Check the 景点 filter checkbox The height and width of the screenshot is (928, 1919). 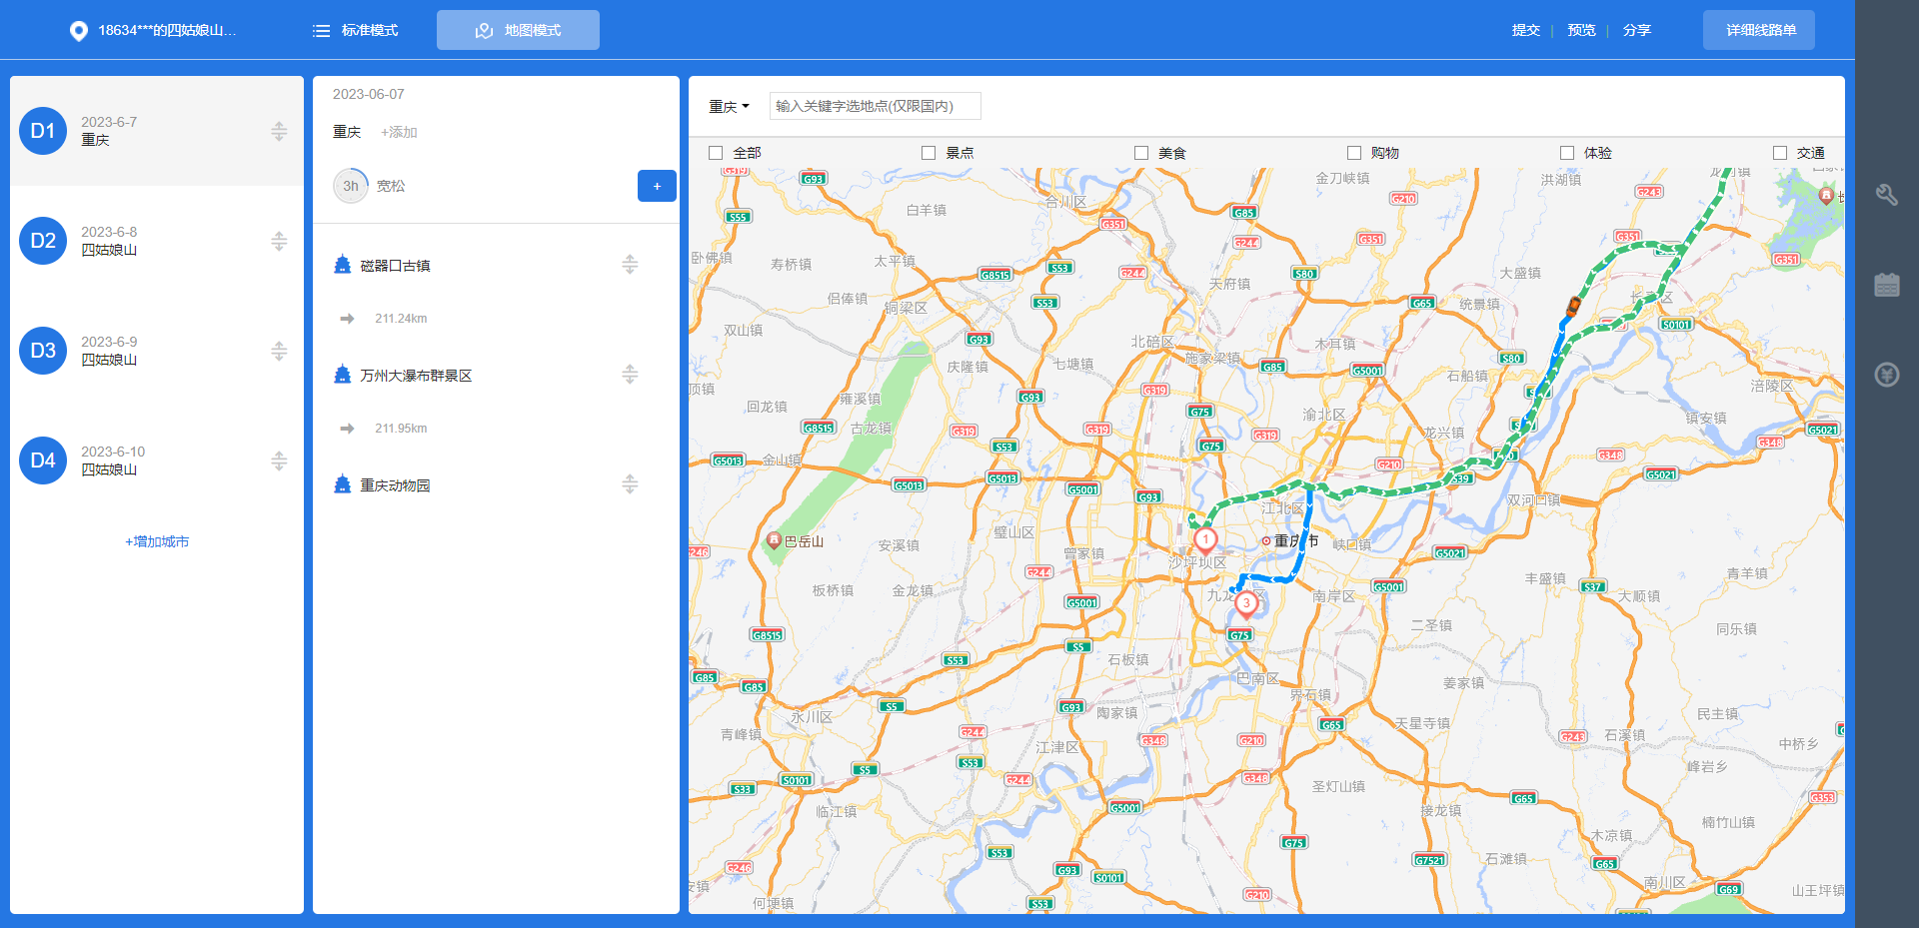click(x=929, y=153)
